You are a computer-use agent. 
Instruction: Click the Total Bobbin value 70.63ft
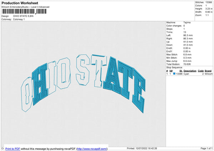pos(187,64)
